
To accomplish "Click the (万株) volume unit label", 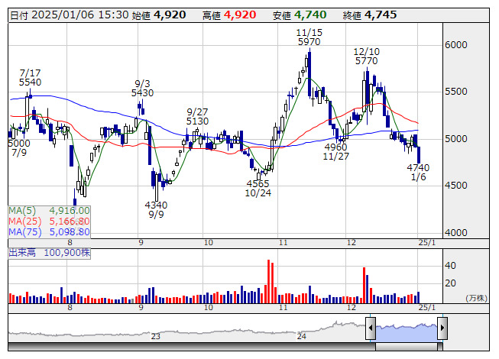I will (x=476, y=298).
